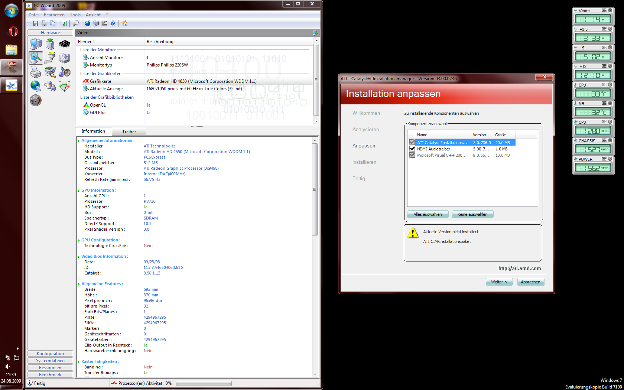Screen dimensions: 624x390
Task: Click the Hardware category header button
Action: pos(50,33)
